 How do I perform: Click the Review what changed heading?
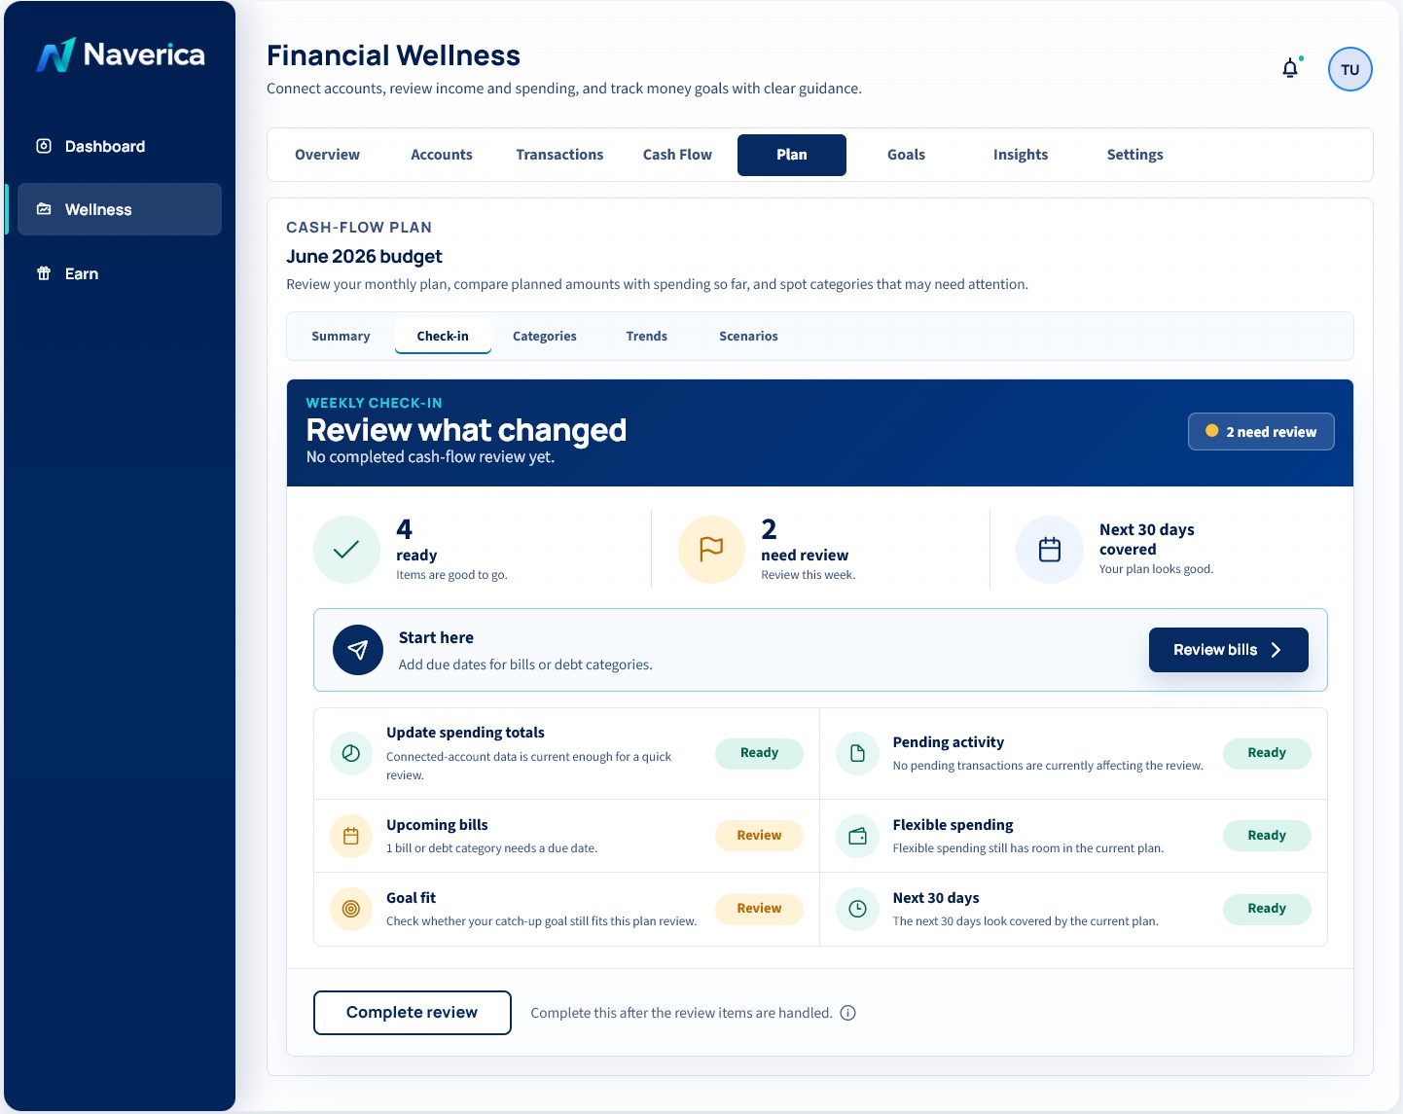click(466, 430)
